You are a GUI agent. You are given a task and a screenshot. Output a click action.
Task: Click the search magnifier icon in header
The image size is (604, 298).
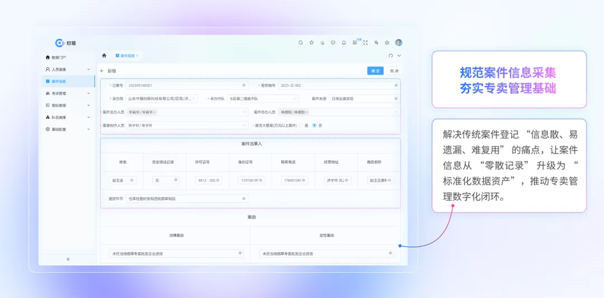click(301, 43)
